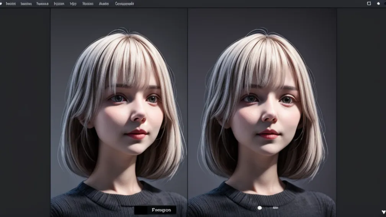This screenshot has width=386, height=217.
Task: Select the right portrait render
Action: click(x=262, y=113)
